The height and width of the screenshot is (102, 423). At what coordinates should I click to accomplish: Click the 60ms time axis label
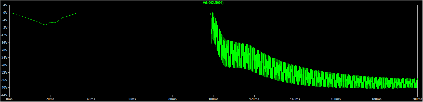click(x=132, y=99)
